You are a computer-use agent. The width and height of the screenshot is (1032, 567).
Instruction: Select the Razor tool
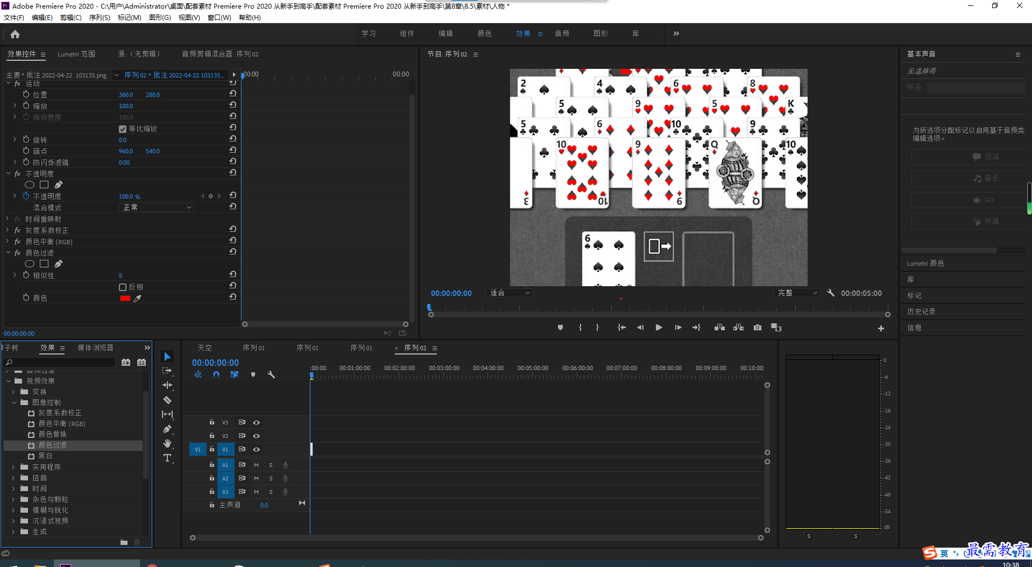[x=167, y=400]
